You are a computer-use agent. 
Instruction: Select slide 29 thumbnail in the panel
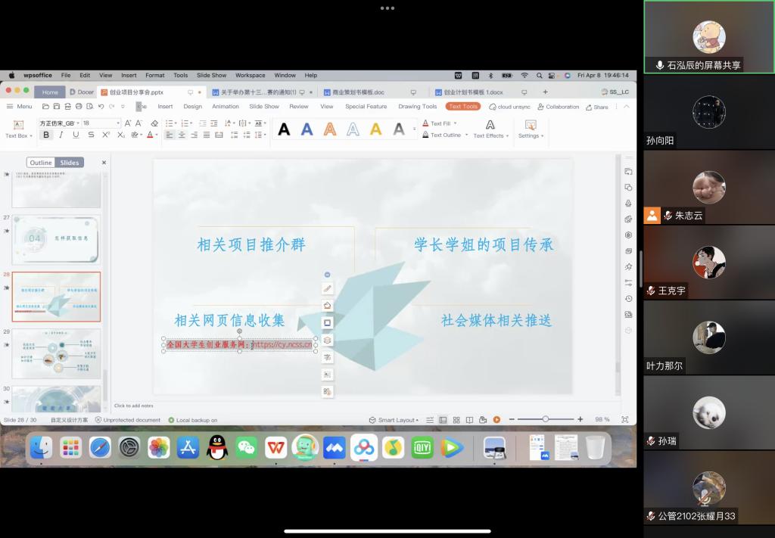click(56, 353)
